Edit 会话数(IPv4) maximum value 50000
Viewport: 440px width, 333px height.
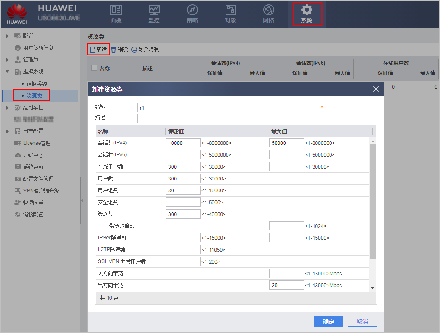286,143
